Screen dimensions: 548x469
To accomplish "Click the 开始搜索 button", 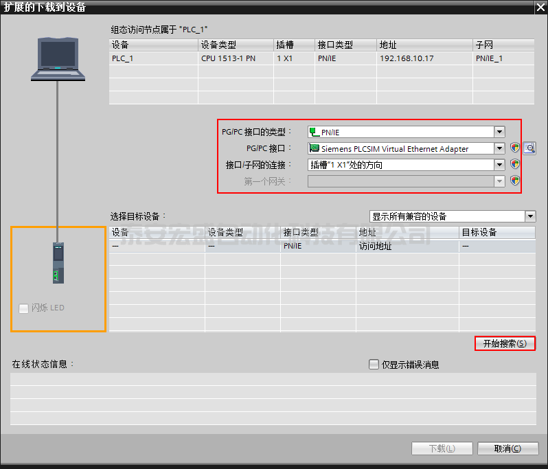I will click(x=505, y=343).
